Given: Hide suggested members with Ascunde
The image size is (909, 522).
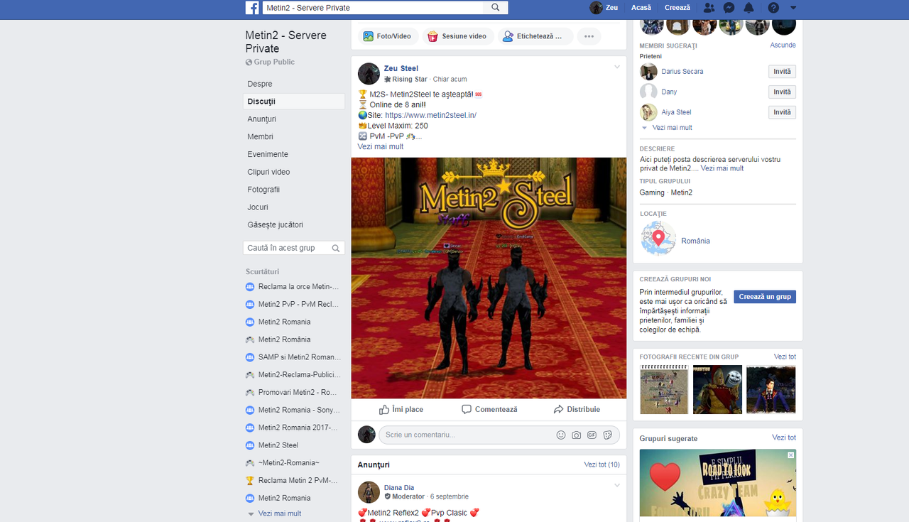Looking at the screenshot, I should 783,45.
